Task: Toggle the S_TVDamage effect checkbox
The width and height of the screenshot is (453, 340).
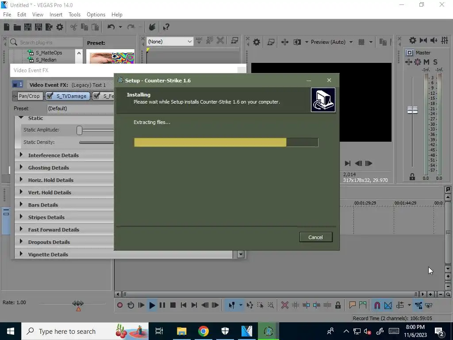Action: pyautogui.click(x=50, y=96)
